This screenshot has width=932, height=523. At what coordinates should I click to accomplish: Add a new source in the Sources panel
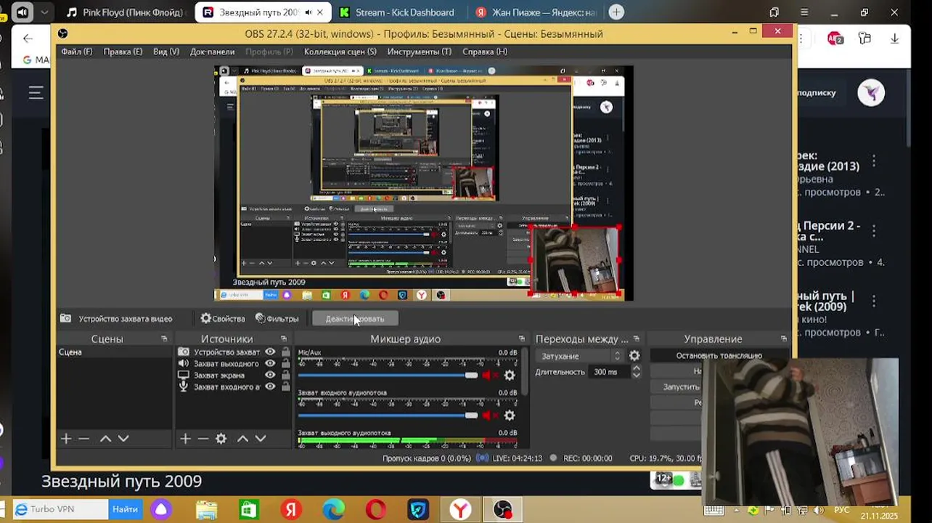pos(185,438)
